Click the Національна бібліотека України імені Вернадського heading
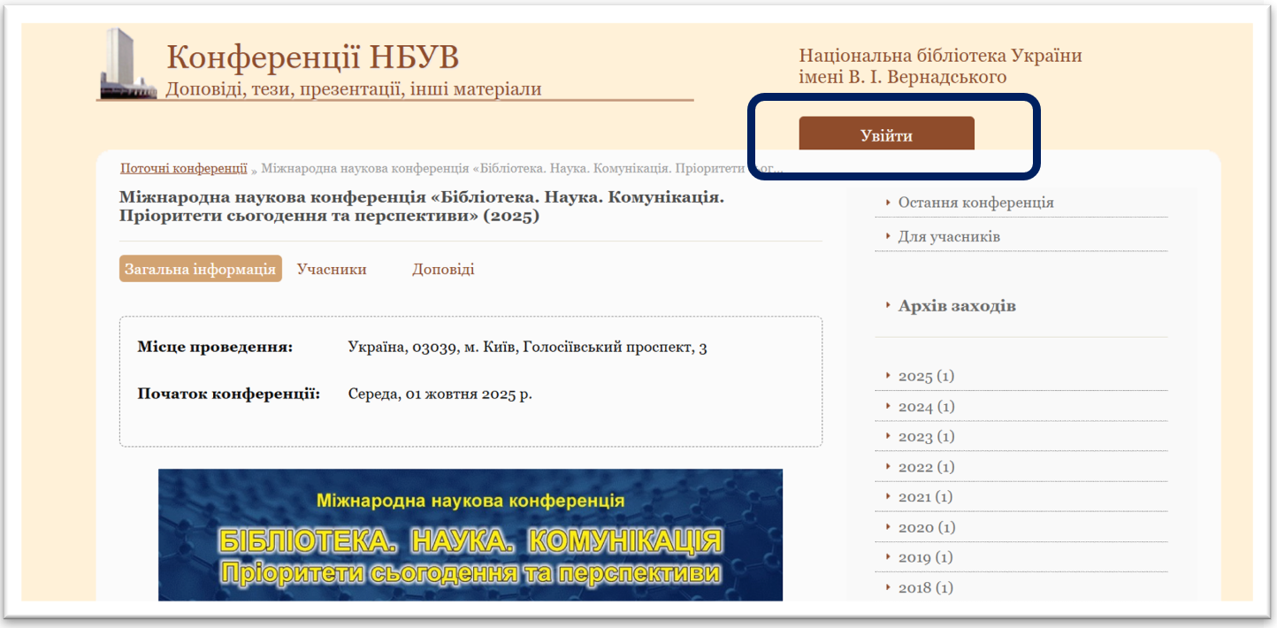This screenshot has height=628, width=1277. tap(940, 66)
